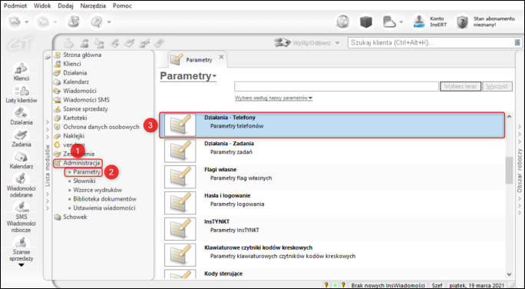This screenshot has width=525, height=289.
Task: Open Wiadomości odebrane shortcut icon
Action: click(21, 178)
